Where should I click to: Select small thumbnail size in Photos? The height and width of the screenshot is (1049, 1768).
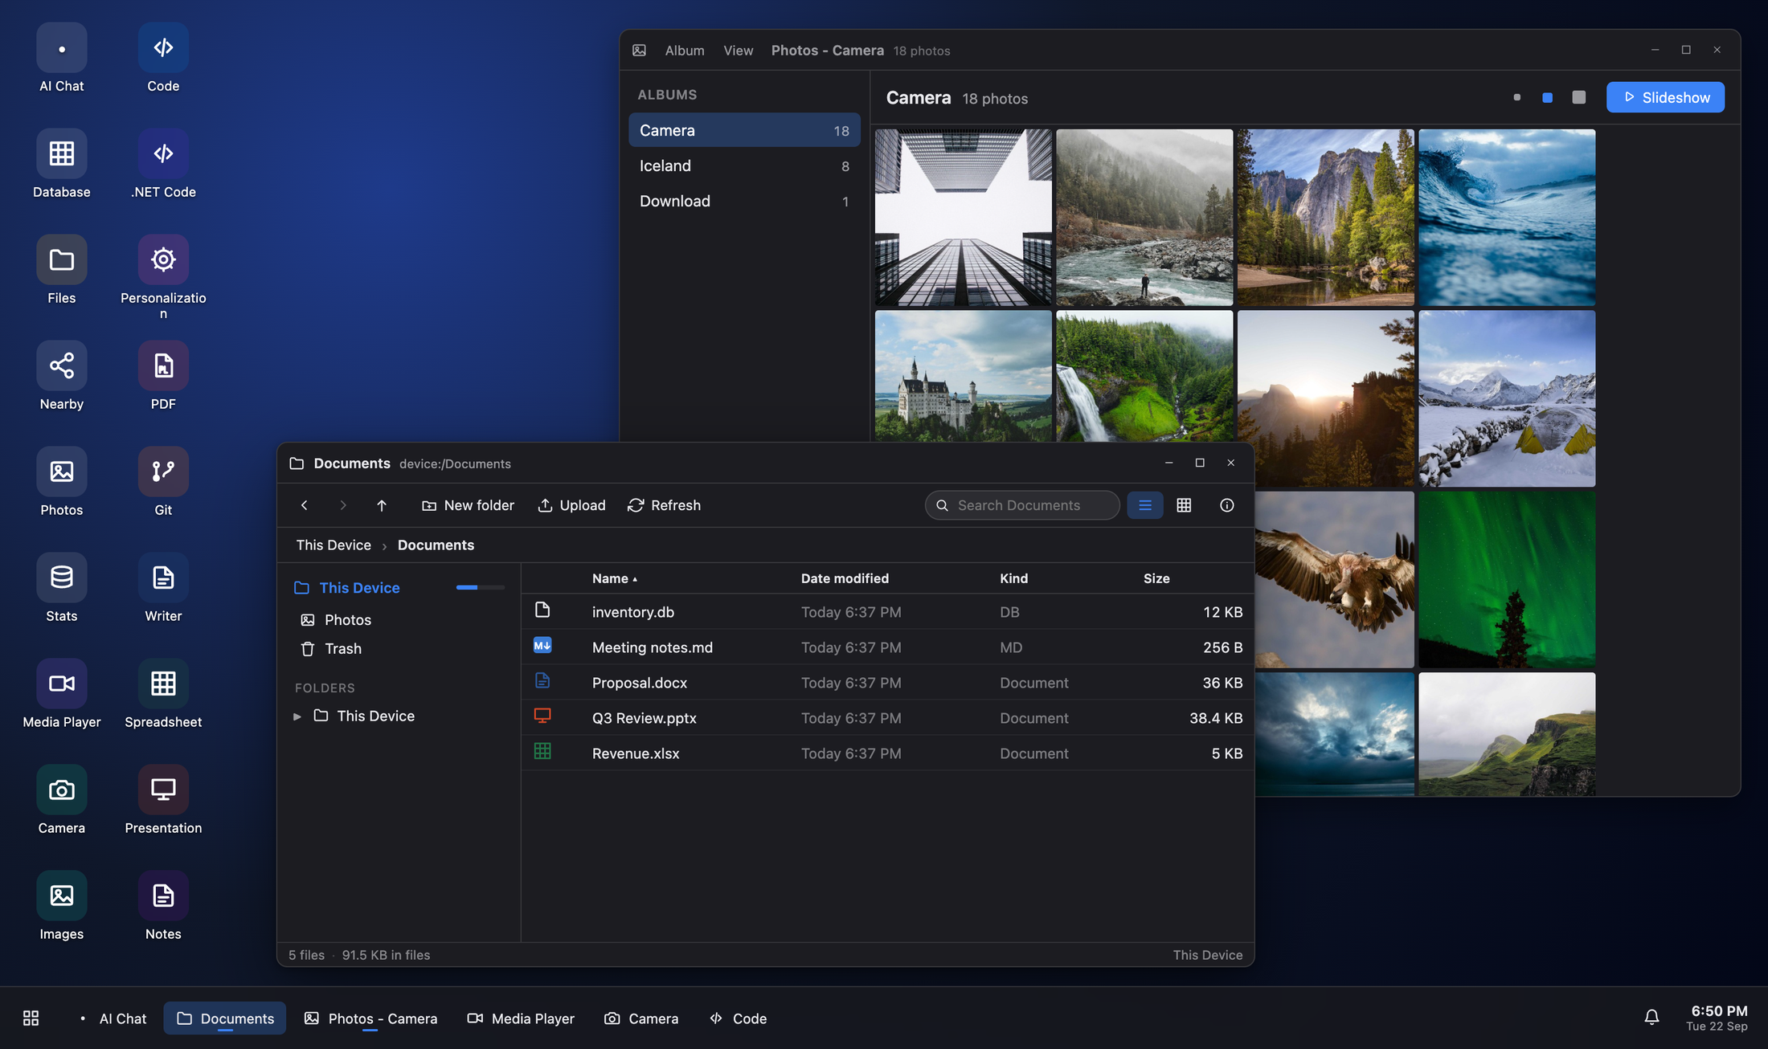[x=1516, y=97]
